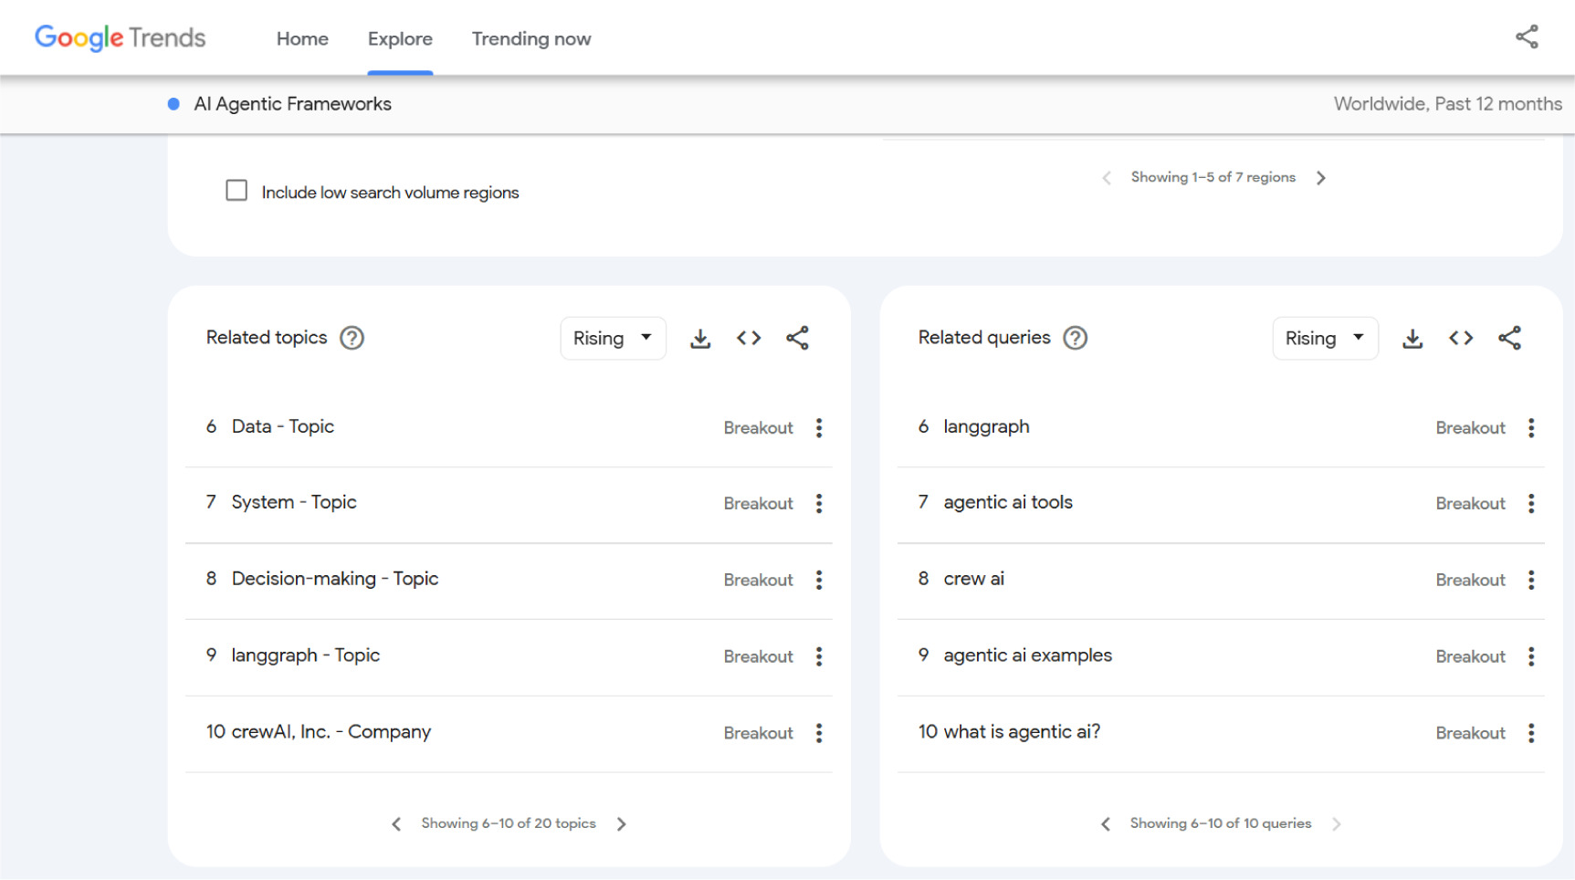Click Showing 6–10 of 10 queries text
This screenshot has height=880, width=1575.
1221,823
